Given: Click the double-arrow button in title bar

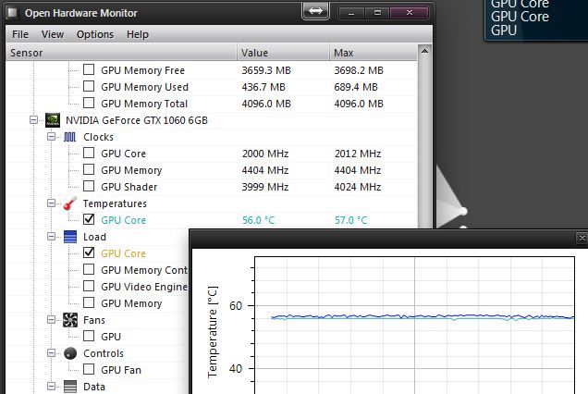Looking at the screenshot, I should point(315,11).
